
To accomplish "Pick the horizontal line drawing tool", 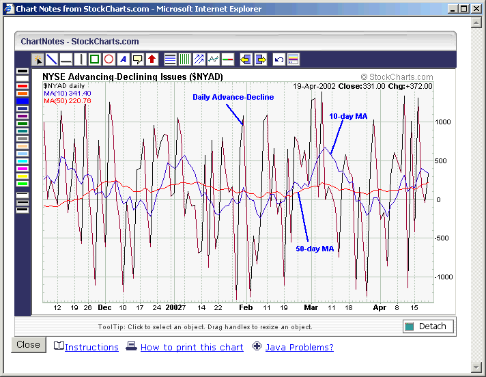I will tap(66, 59).
